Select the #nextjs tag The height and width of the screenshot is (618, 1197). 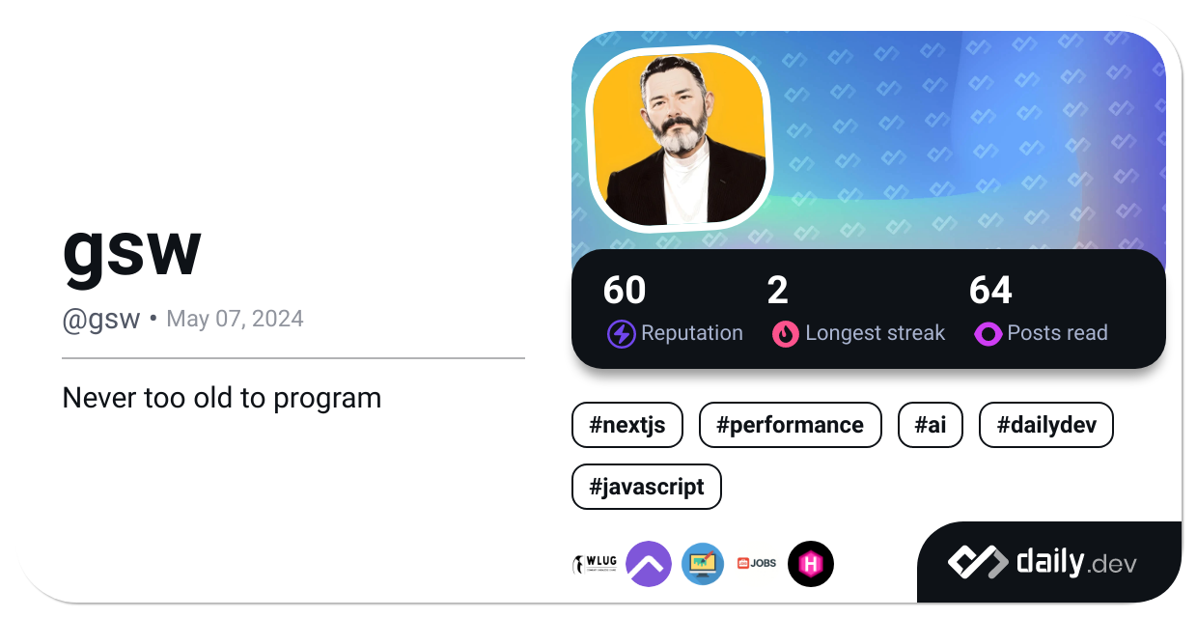[627, 425]
